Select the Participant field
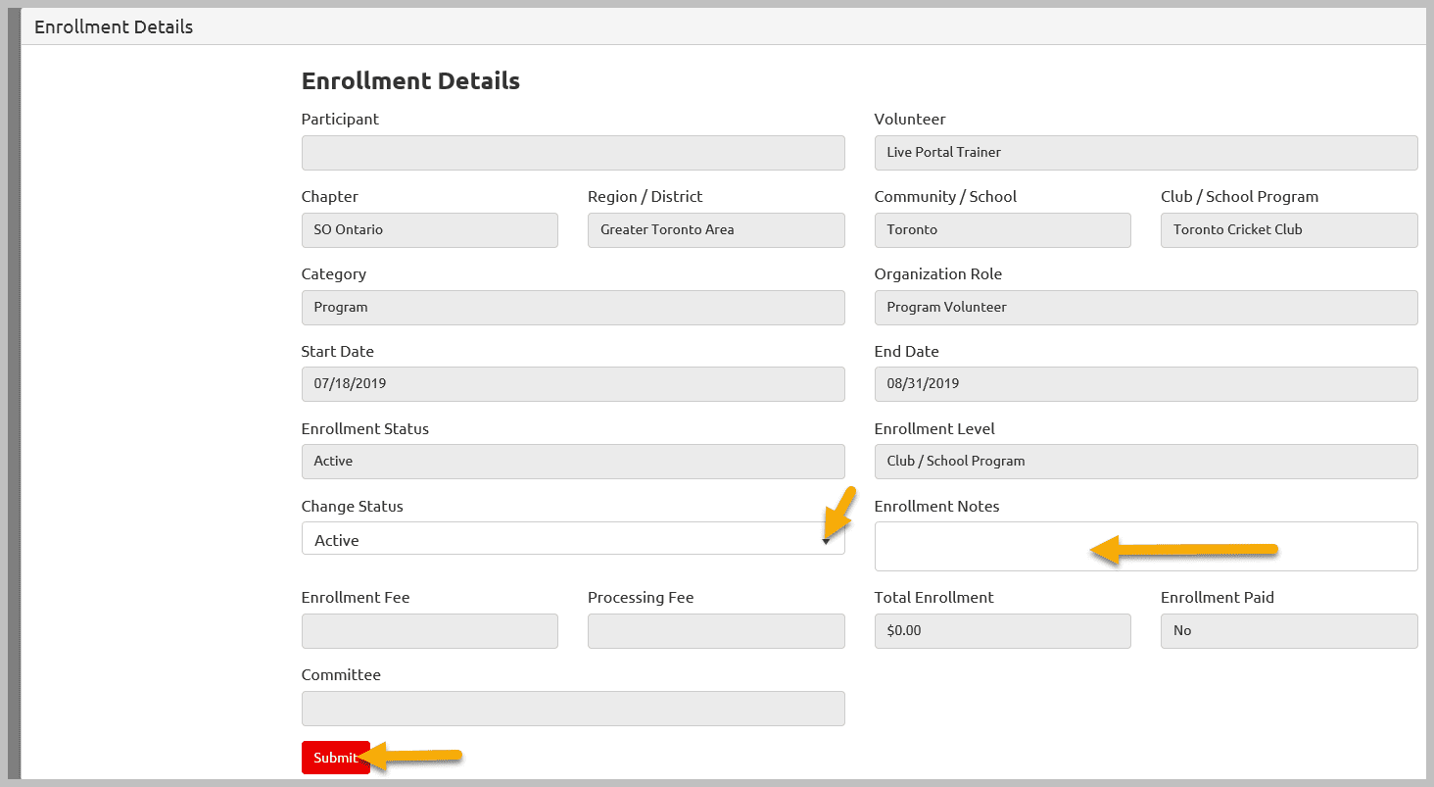Image resolution: width=1434 pixels, height=787 pixels. (573, 153)
